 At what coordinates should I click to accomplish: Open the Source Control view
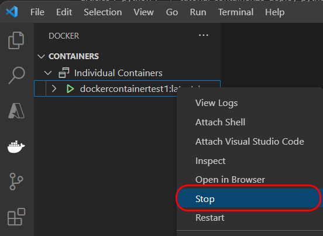[x=16, y=182]
